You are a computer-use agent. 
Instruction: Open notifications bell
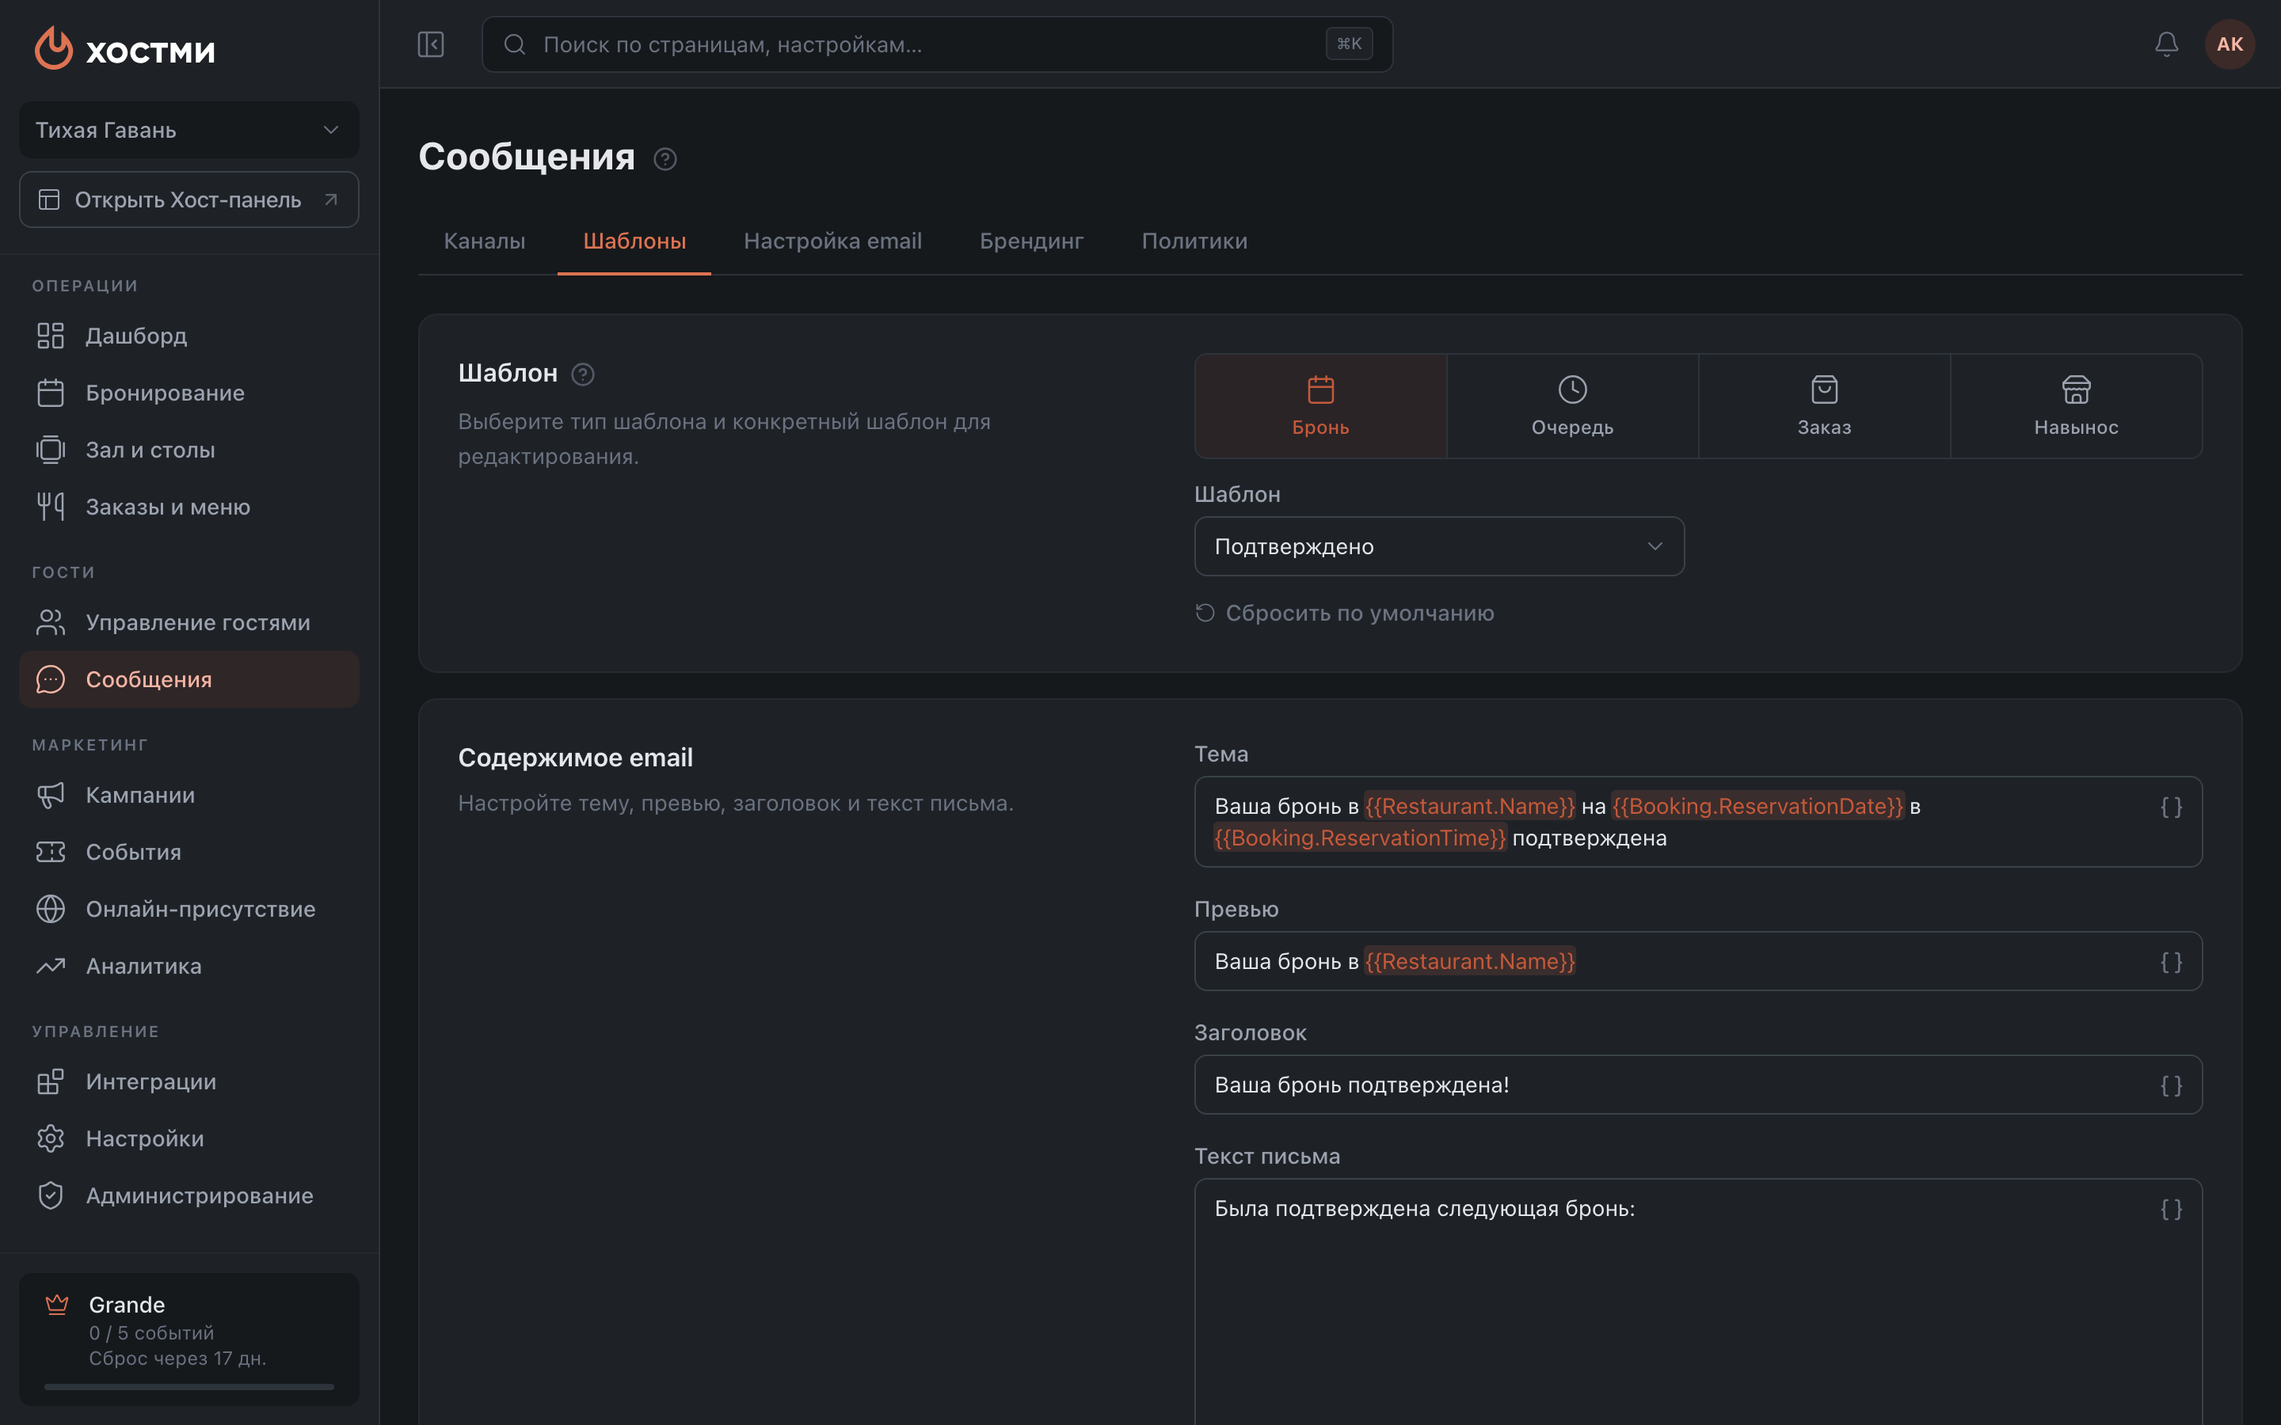coord(2166,44)
